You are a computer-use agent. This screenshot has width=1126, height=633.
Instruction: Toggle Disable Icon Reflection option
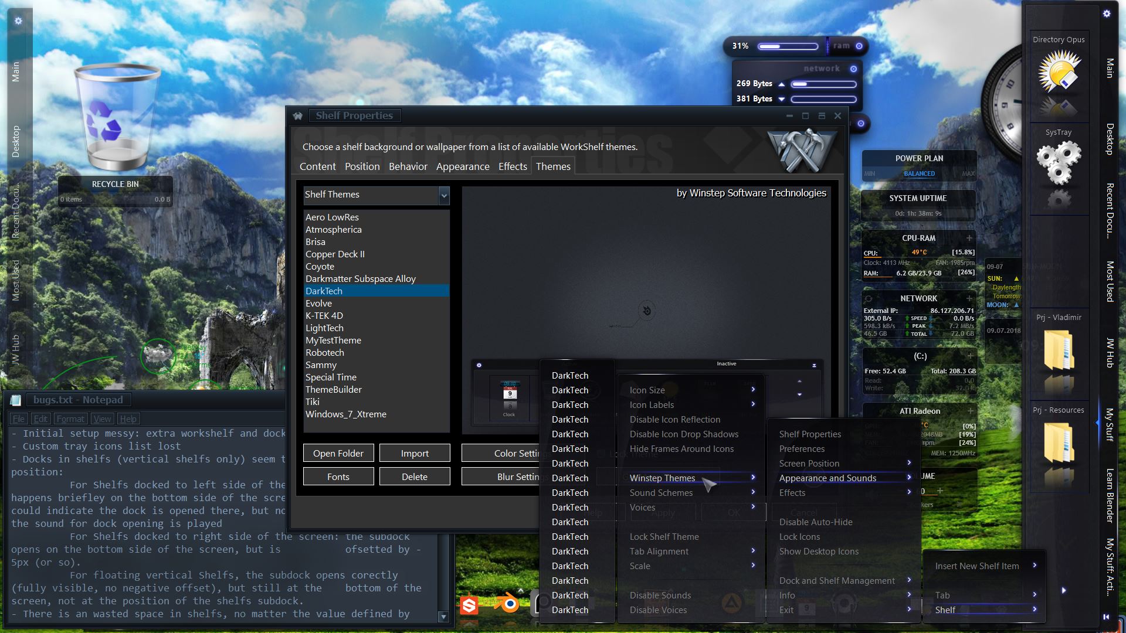[674, 420]
